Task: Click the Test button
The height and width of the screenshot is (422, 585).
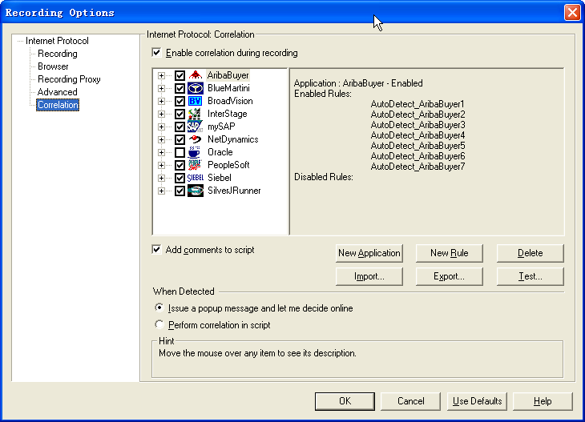Action: click(x=531, y=276)
